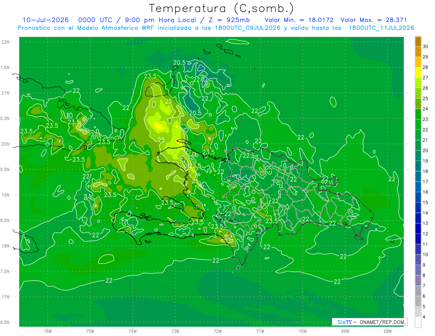
Task: Click the "76W" longitude axis label
Action: coord(47,331)
